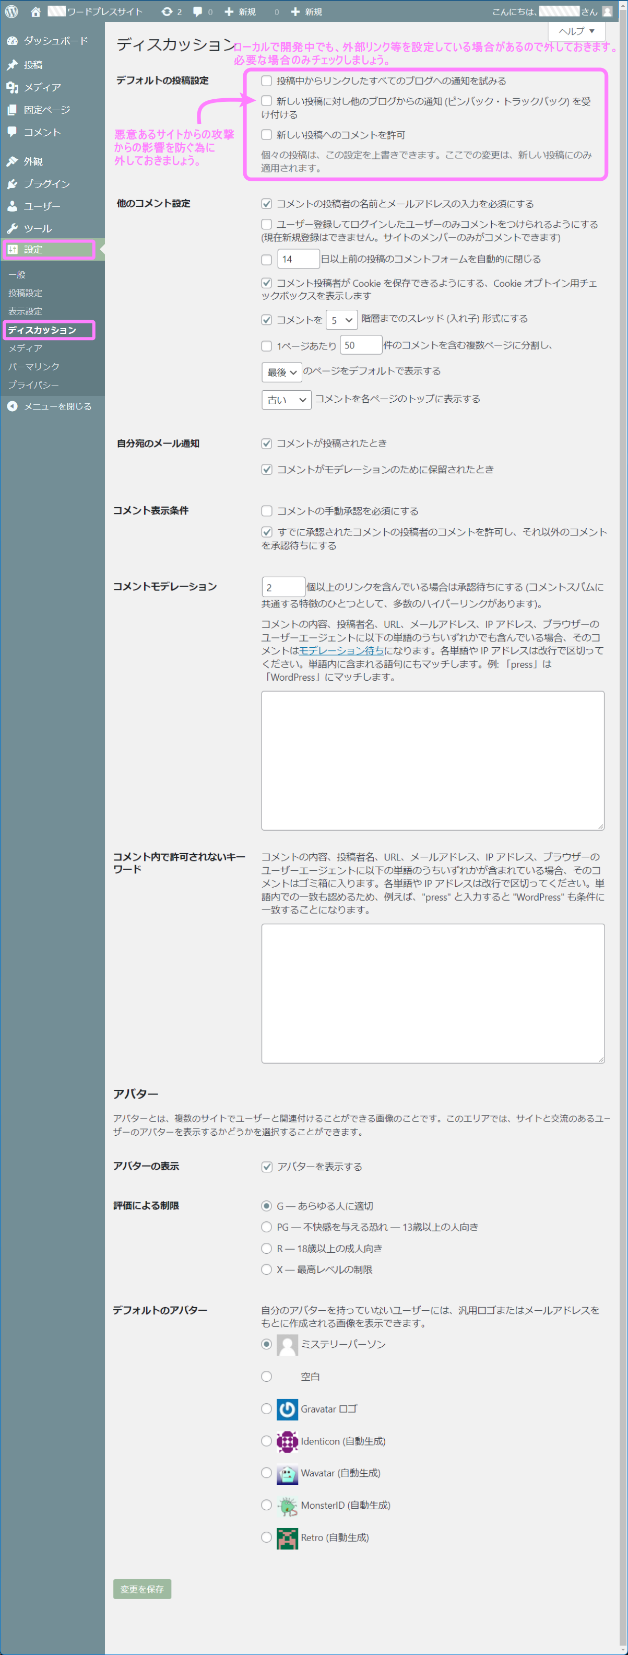This screenshot has height=1655, width=628.
Task: Uncheck アバターを表示する checkbox
Action: (x=266, y=1167)
